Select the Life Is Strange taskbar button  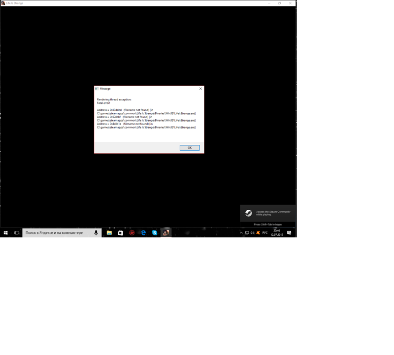pyautogui.click(x=166, y=233)
